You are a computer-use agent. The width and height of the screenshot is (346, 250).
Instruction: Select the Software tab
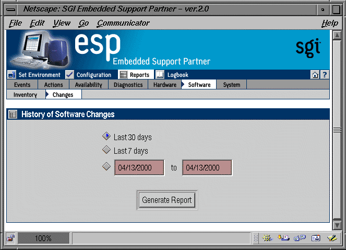(x=199, y=85)
